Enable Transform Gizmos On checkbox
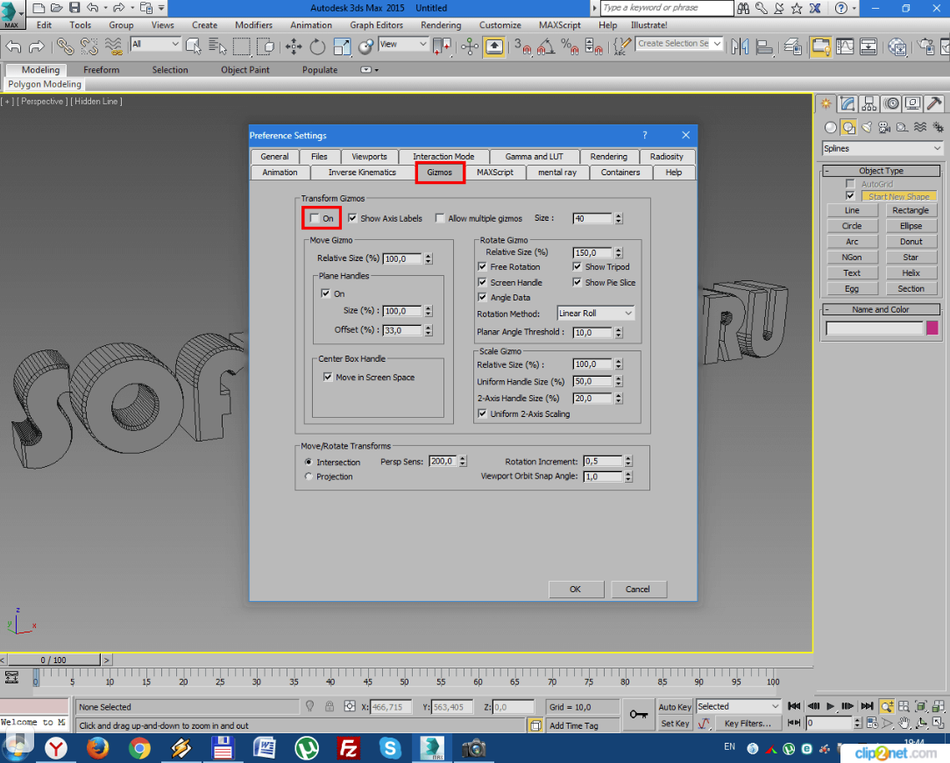The image size is (950, 763). (315, 218)
